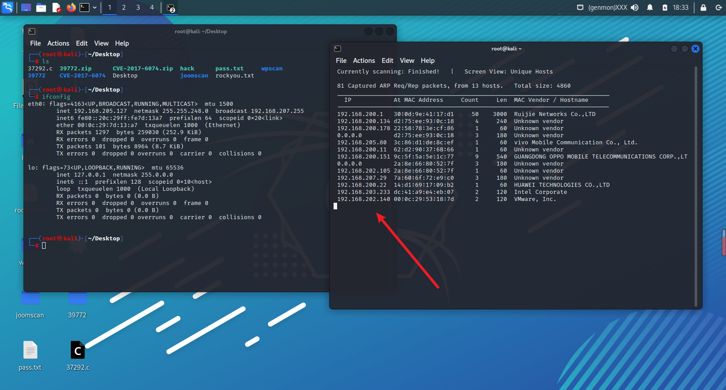Click the MAC address dc:41:a9:e4:eb:07
This screenshot has width=726, height=390.
[424, 192]
